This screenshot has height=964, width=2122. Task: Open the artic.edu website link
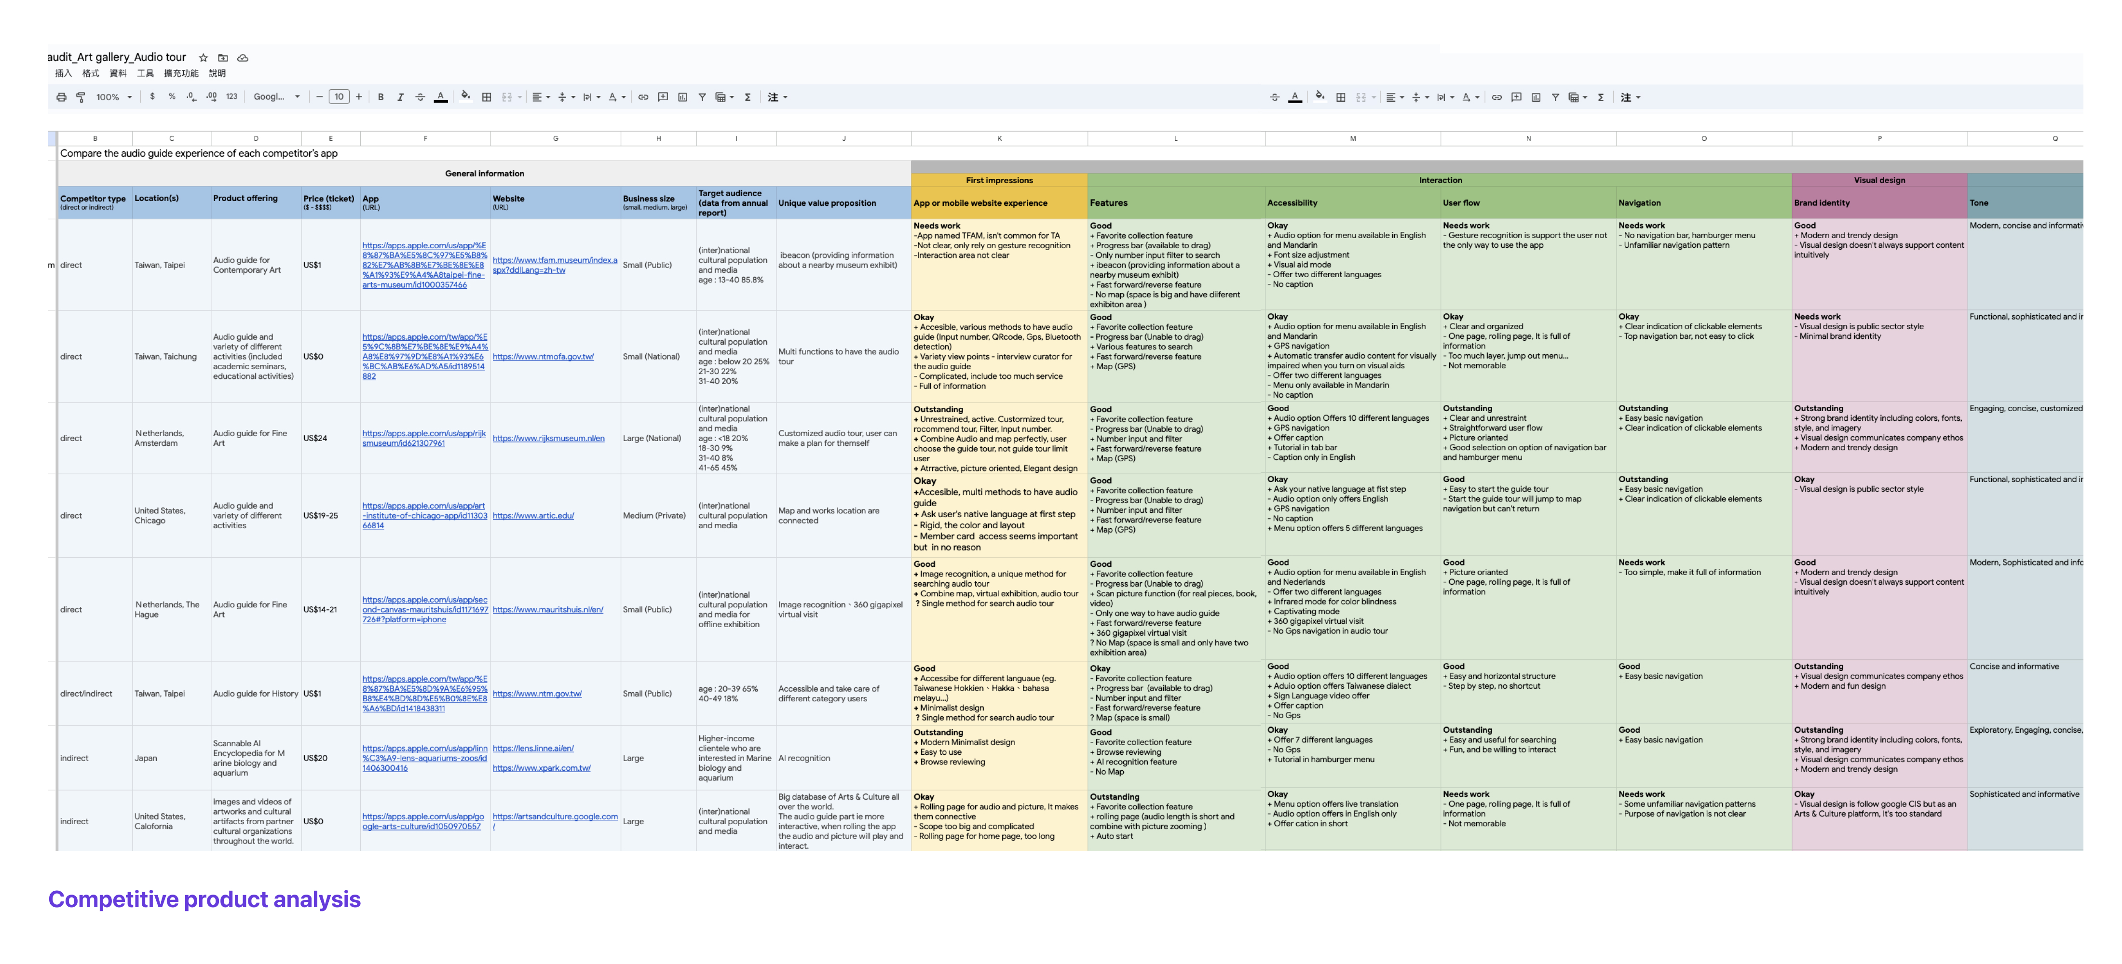pos(533,516)
